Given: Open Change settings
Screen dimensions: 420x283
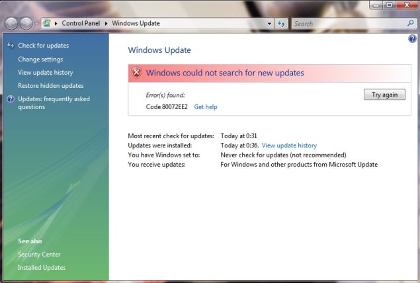Looking at the screenshot, I should point(40,59).
